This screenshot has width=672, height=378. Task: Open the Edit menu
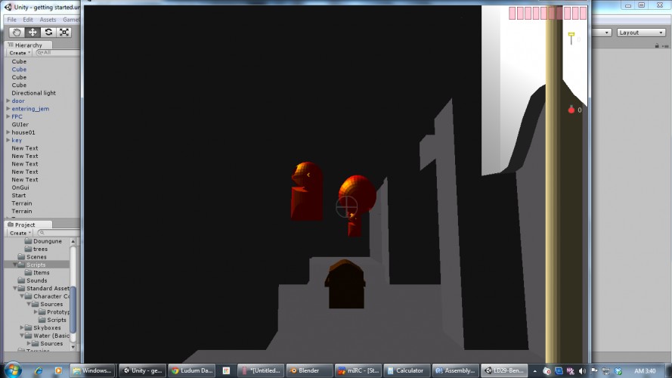[x=28, y=20]
